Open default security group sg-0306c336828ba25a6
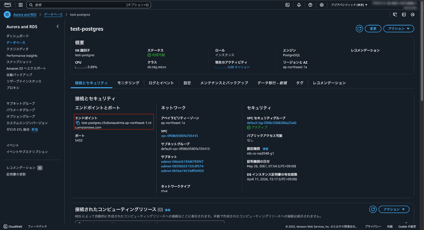The height and width of the screenshot is (230, 424). [272, 123]
